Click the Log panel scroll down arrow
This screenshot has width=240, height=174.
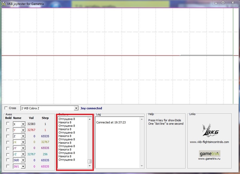click(142, 166)
